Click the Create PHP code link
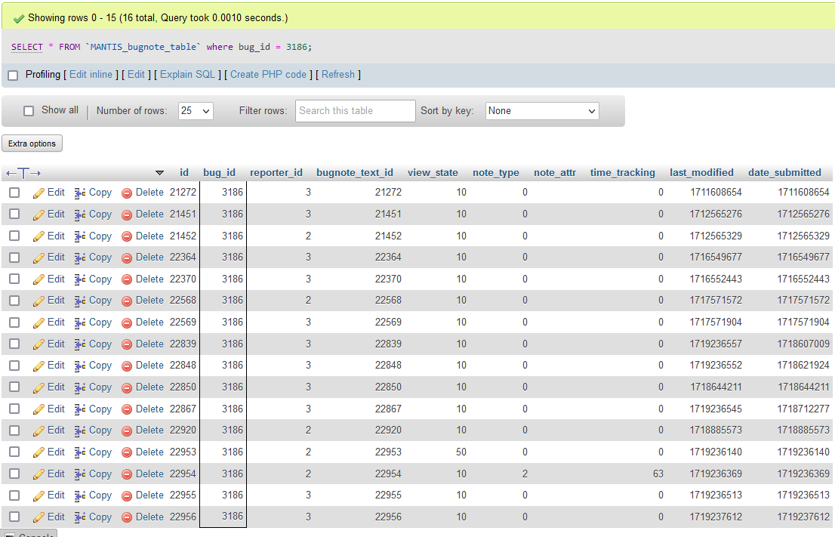 click(x=268, y=75)
